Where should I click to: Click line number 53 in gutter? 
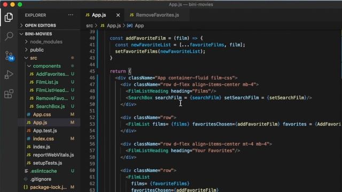(x=92, y=124)
